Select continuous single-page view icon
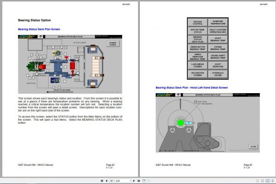 point(263,181)
